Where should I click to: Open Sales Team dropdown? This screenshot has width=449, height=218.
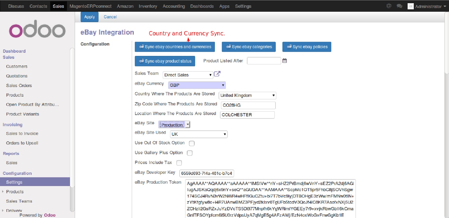(188, 75)
